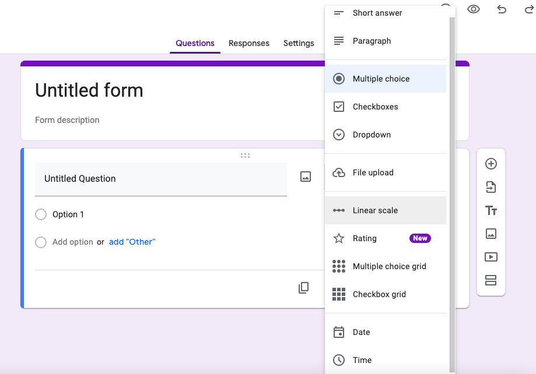Click the Add video sidebar icon

[x=491, y=257]
